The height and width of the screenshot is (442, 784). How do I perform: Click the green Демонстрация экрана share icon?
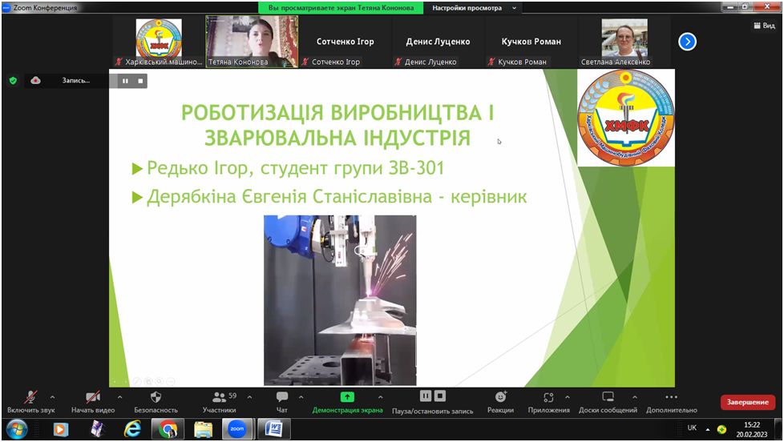pyautogui.click(x=347, y=397)
